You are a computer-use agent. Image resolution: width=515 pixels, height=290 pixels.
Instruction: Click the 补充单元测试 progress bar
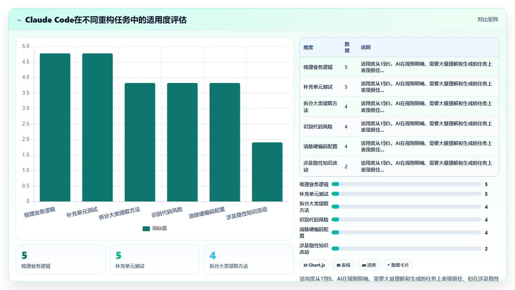pyautogui.click(x=406, y=194)
